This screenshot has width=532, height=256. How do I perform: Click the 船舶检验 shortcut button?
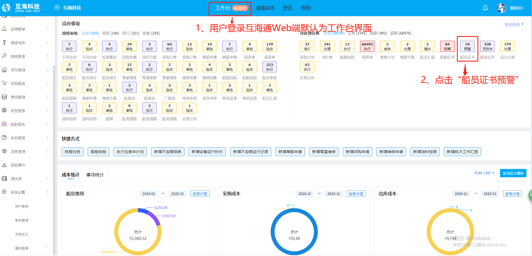[x=98, y=152]
